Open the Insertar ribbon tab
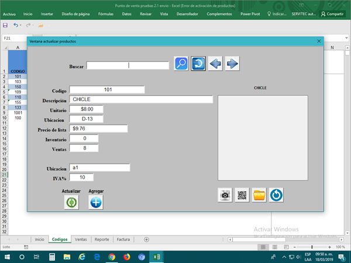 47,13
